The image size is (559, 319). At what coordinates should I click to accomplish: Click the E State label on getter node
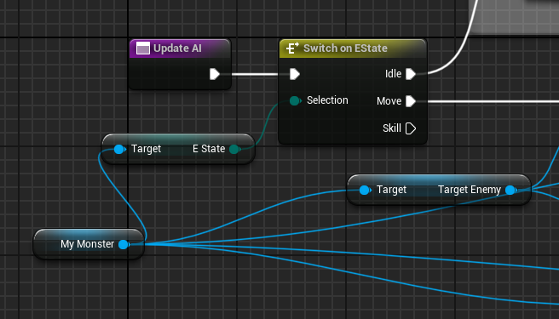click(209, 149)
